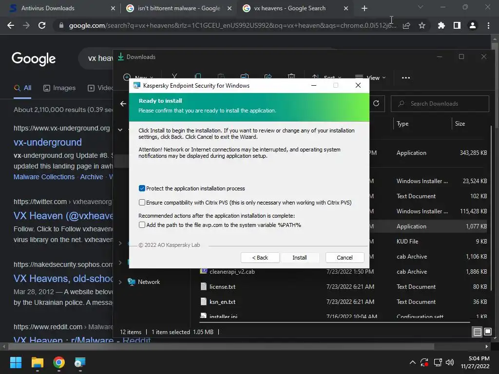The height and width of the screenshot is (374, 499).
Task: Open the View dropdown in Downloads window
Action: point(370,77)
